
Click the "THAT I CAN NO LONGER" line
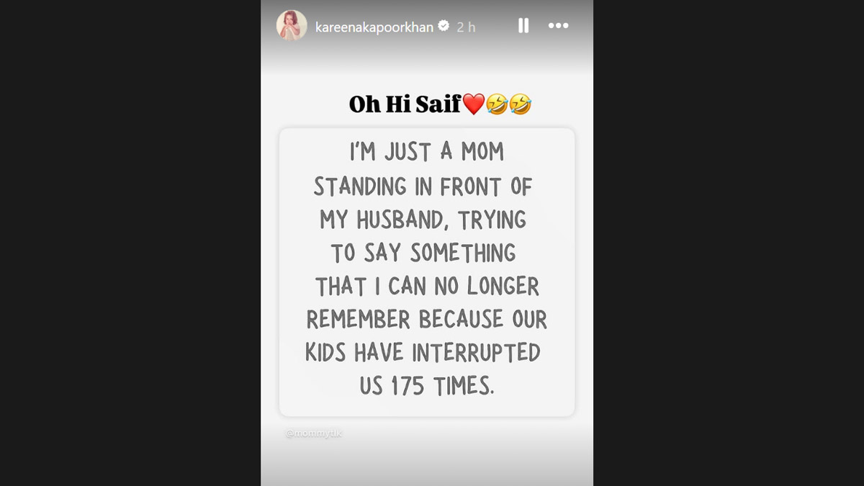coord(427,287)
